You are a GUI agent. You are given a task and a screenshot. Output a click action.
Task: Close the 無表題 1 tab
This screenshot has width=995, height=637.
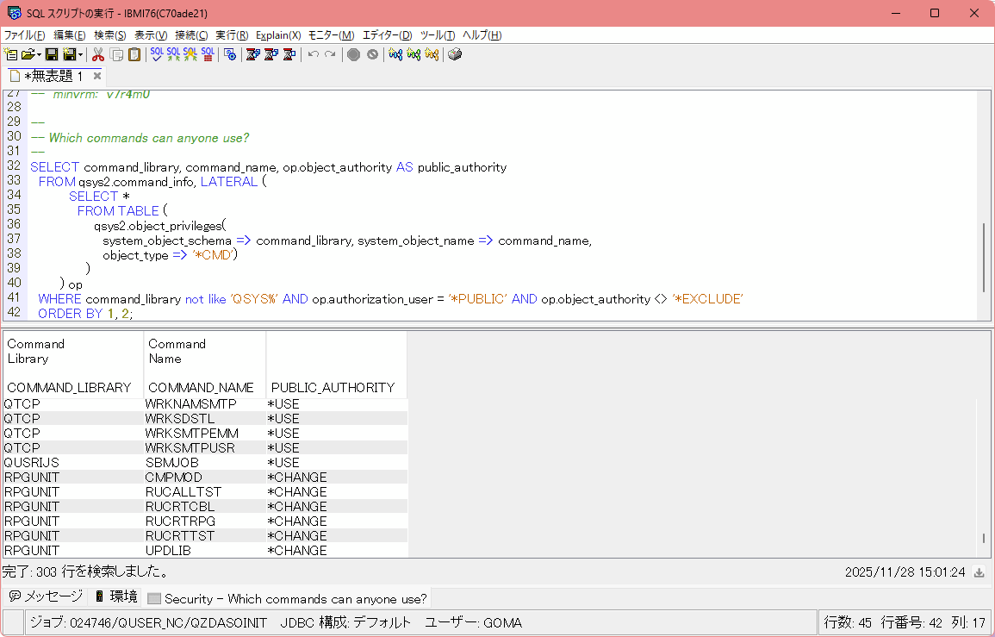click(97, 76)
